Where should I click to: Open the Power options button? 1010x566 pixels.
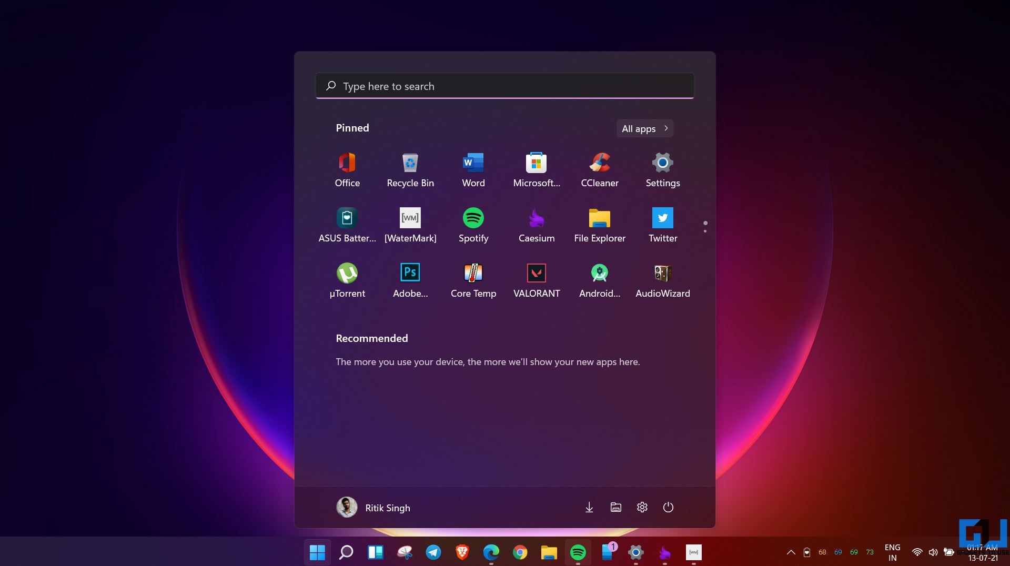tap(668, 507)
